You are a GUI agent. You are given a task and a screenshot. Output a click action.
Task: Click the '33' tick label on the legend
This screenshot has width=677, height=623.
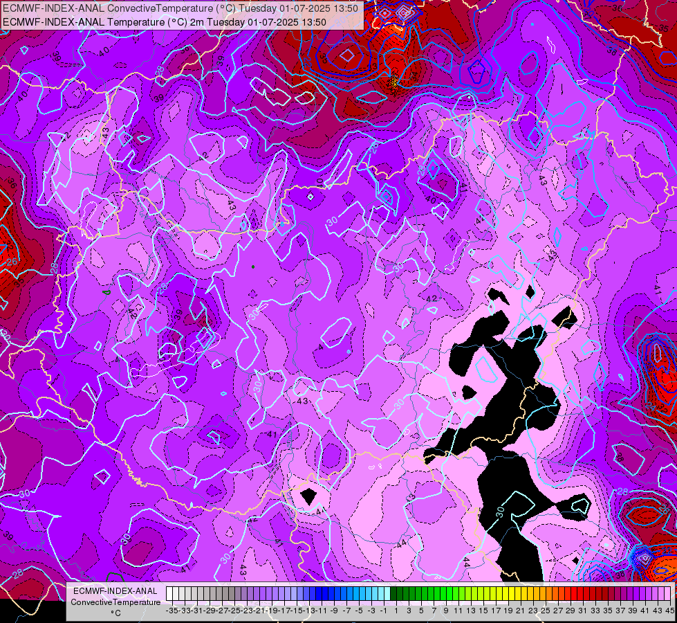595,611
